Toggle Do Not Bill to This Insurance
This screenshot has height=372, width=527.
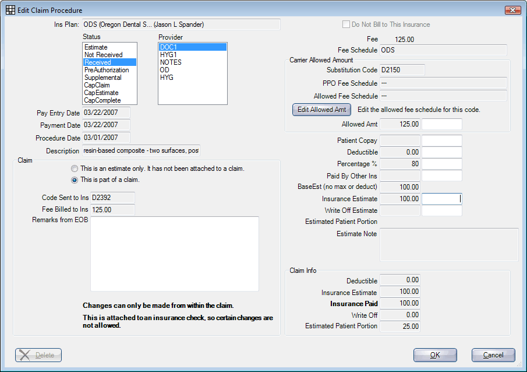(346, 24)
